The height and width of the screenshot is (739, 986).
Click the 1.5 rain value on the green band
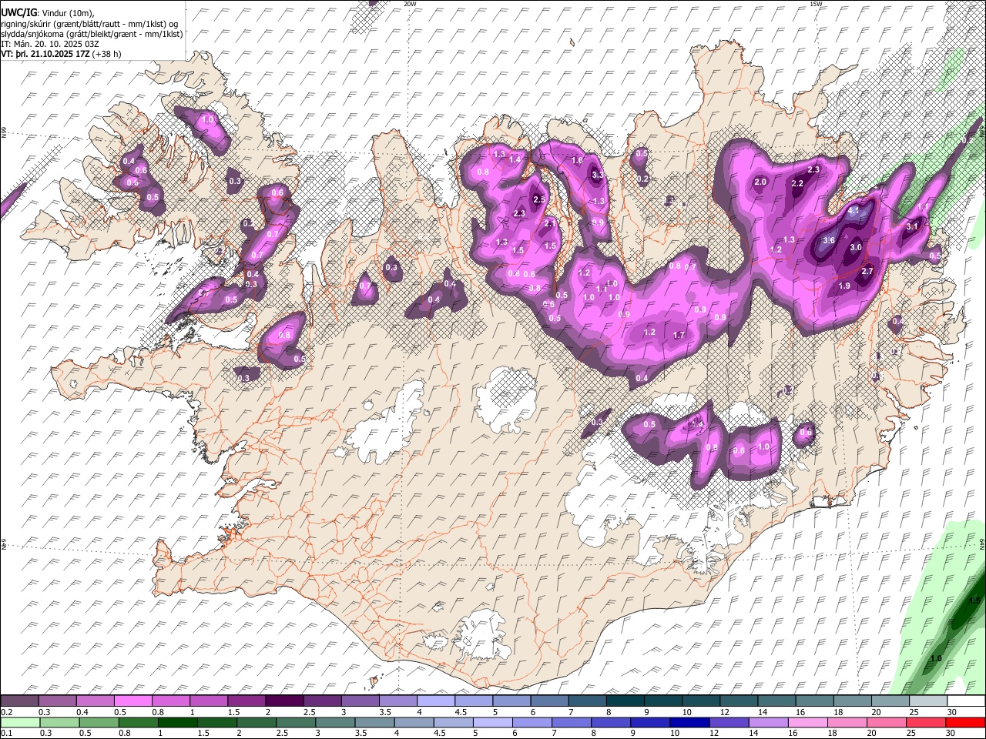[x=974, y=600]
